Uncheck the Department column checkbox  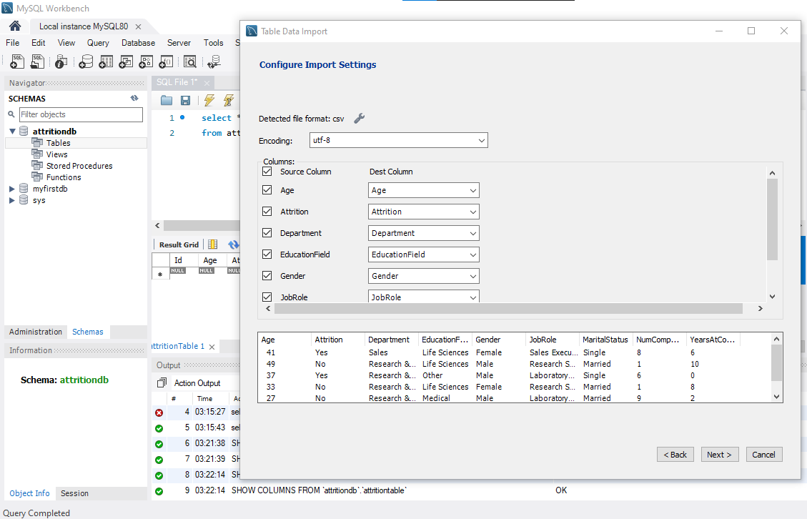(x=267, y=232)
